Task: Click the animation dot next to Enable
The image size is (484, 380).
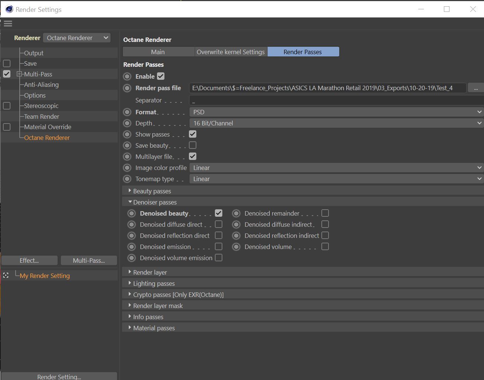Action: (127, 76)
